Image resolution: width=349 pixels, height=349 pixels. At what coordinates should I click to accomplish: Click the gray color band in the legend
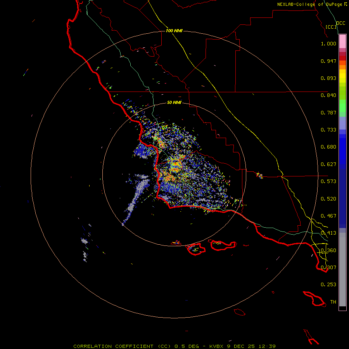pyautogui.click(x=342, y=270)
